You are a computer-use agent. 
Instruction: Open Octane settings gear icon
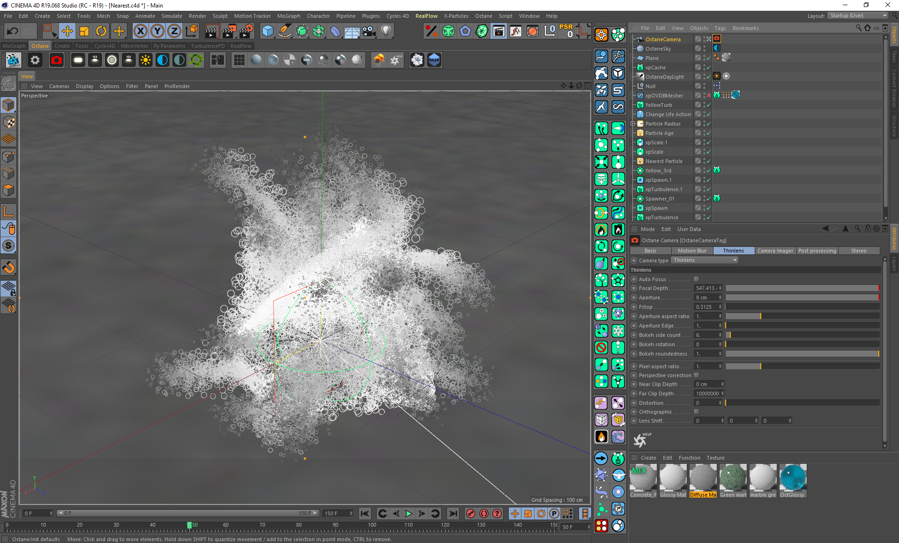pos(35,60)
